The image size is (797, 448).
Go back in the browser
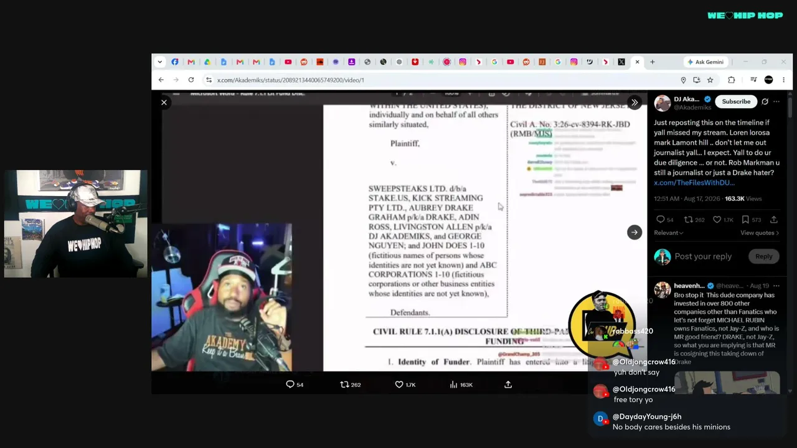tap(161, 80)
